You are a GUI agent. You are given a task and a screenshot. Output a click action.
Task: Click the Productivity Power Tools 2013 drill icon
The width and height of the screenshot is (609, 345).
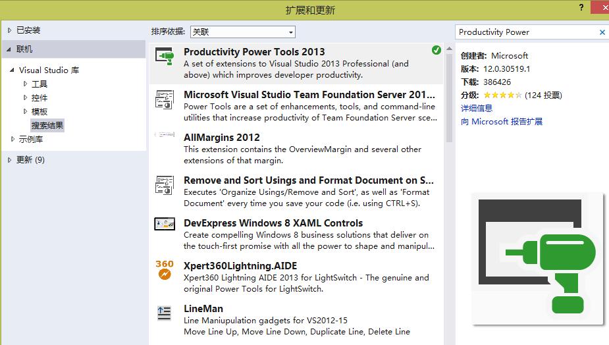click(x=165, y=56)
